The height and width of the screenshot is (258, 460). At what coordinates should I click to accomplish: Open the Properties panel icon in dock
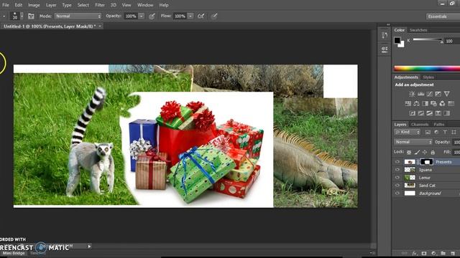[385, 49]
